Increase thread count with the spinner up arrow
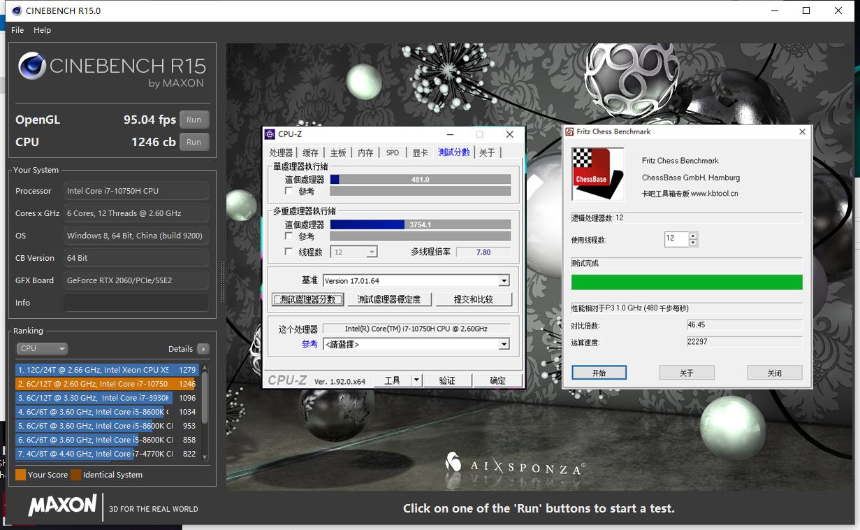This screenshot has height=530, width=860. coord(693,235)
